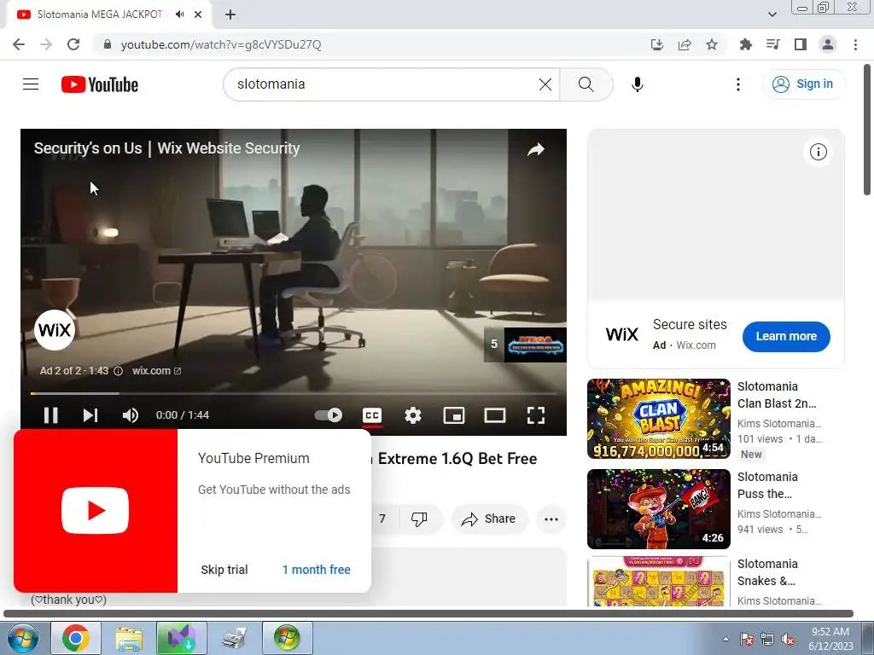Expand Chrome tab search chevron
The width and height of the screenshot is (874, 655).
[772, 14]
